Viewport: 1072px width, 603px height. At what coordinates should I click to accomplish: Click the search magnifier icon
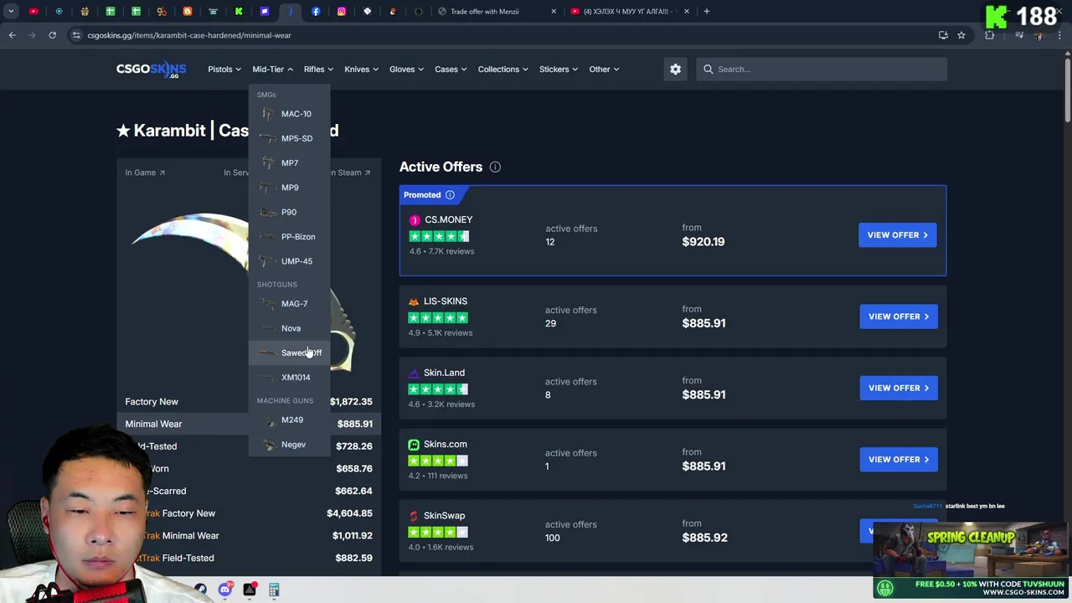pos(709,70)
